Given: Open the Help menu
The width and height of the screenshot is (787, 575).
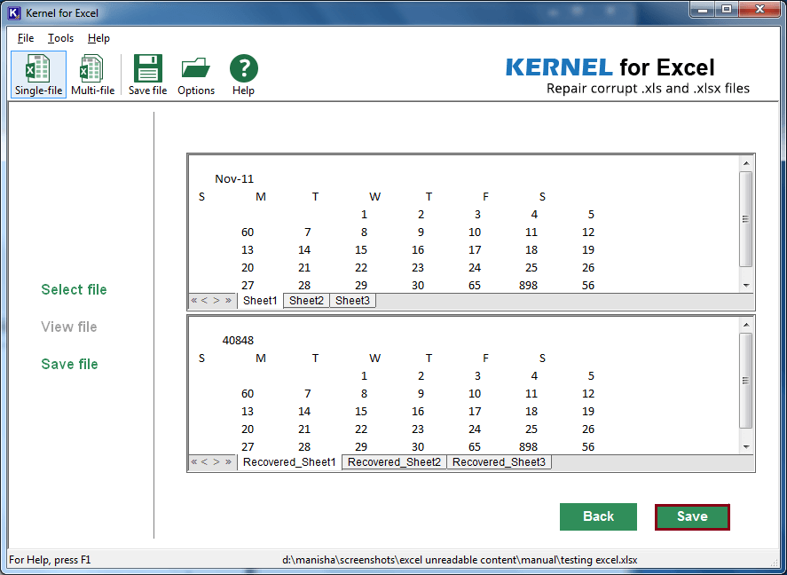Looking at the screenshot, I should (x=98, y=38).
